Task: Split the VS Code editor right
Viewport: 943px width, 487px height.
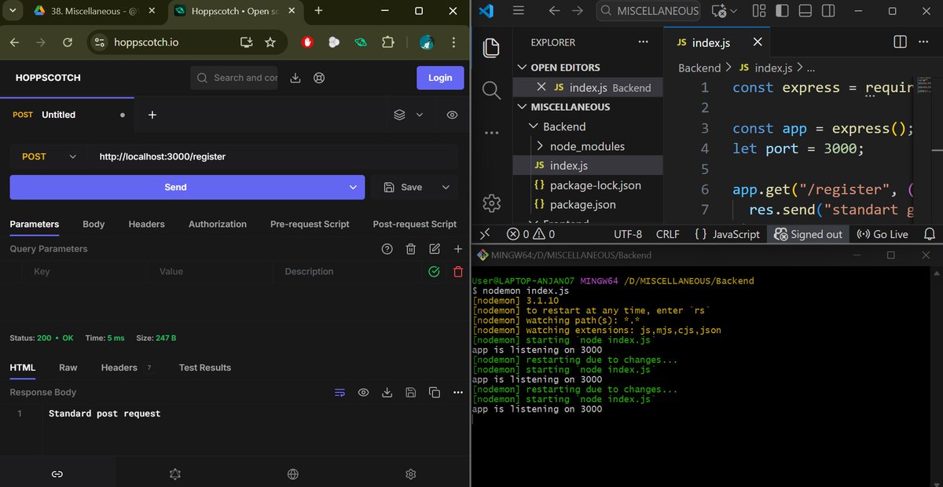Action: (901, 42)
